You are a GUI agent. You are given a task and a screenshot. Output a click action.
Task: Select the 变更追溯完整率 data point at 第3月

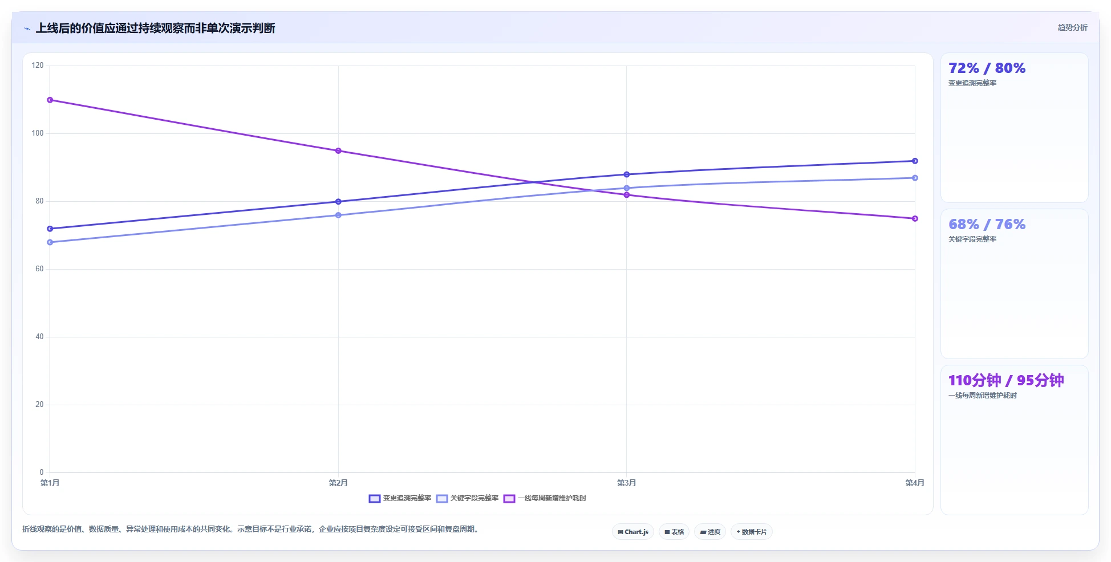[627, 174]
